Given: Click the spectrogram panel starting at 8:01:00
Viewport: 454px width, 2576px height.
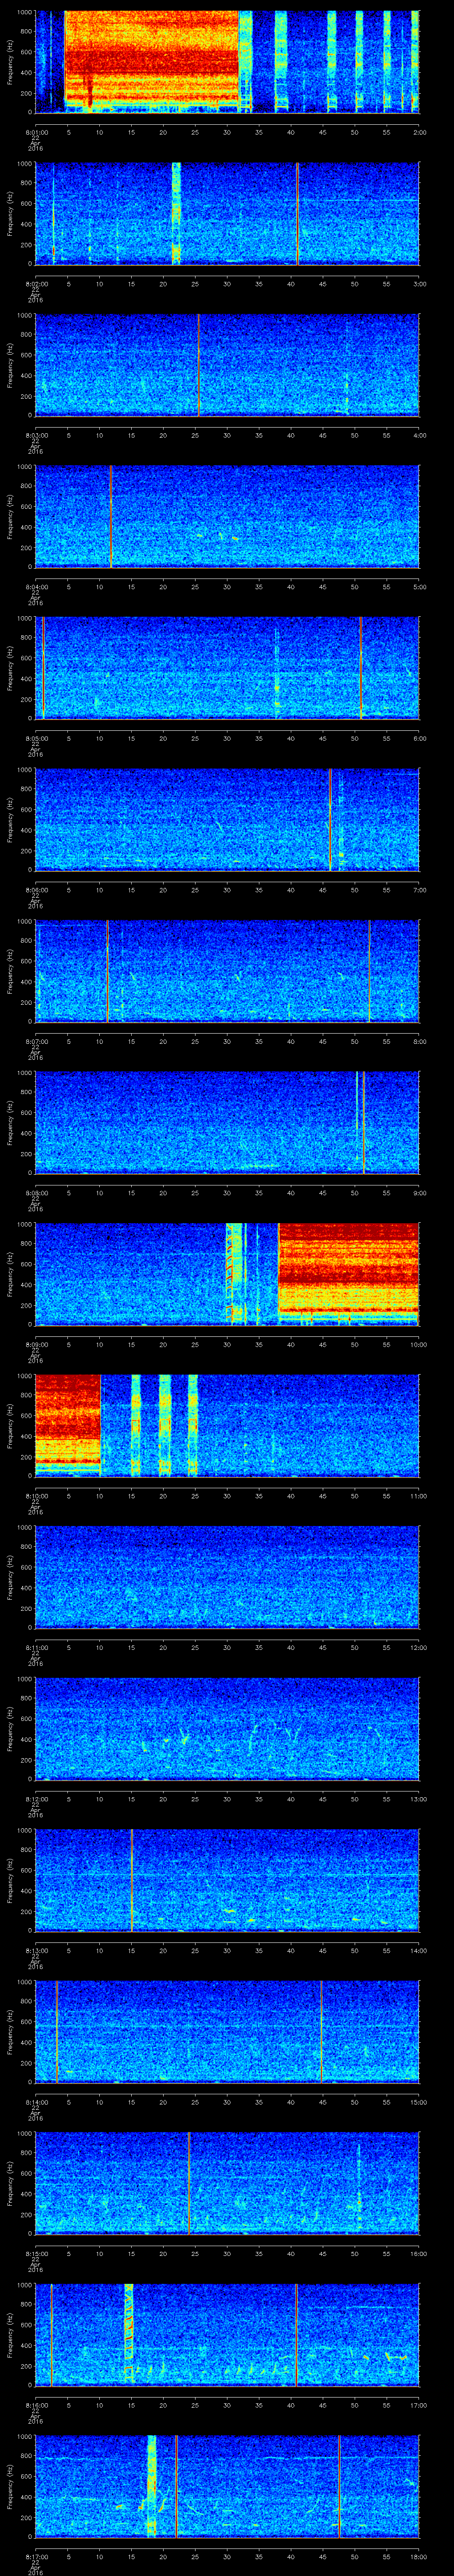Looking at the screenshot, I should coord(227,62).
